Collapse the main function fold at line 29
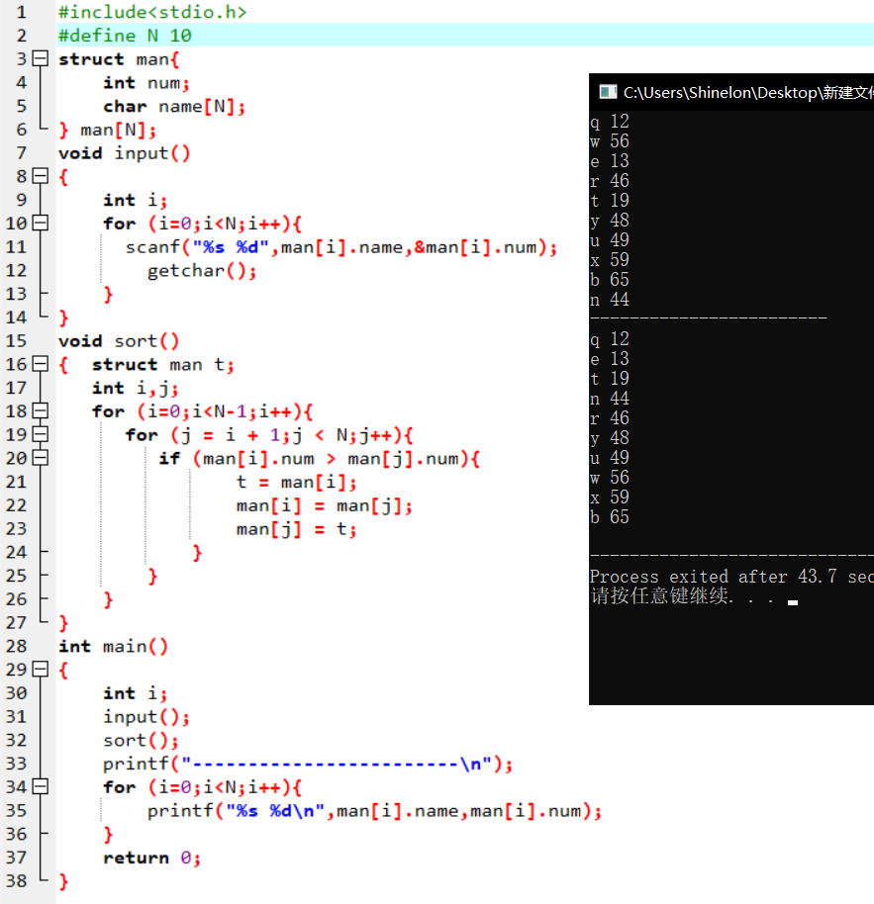 click(x=40, y=670)
